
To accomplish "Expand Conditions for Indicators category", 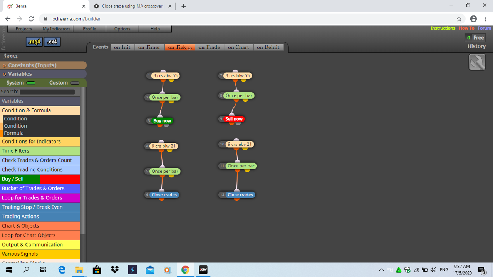I will (40, 142).
